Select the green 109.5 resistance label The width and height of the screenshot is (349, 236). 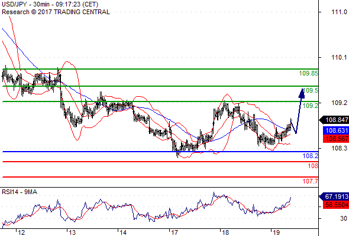(x=311, y=90)
